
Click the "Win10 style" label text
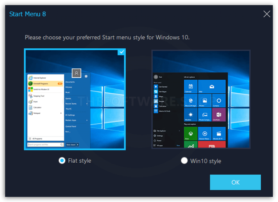point(206,161)
